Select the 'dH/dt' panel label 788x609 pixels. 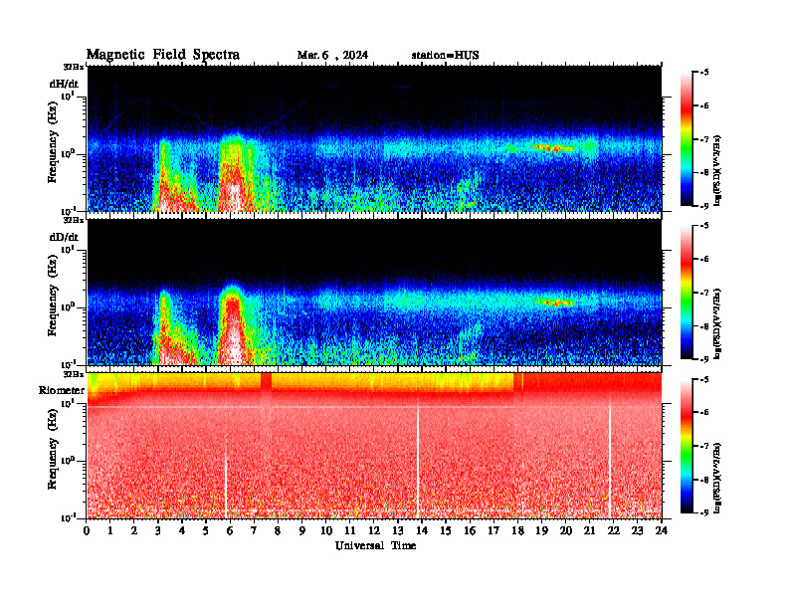coord(64,83)
